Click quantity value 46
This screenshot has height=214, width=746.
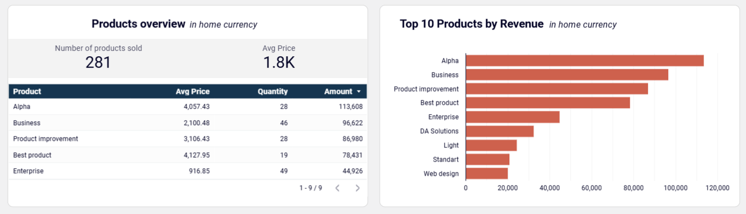point(284,123)
